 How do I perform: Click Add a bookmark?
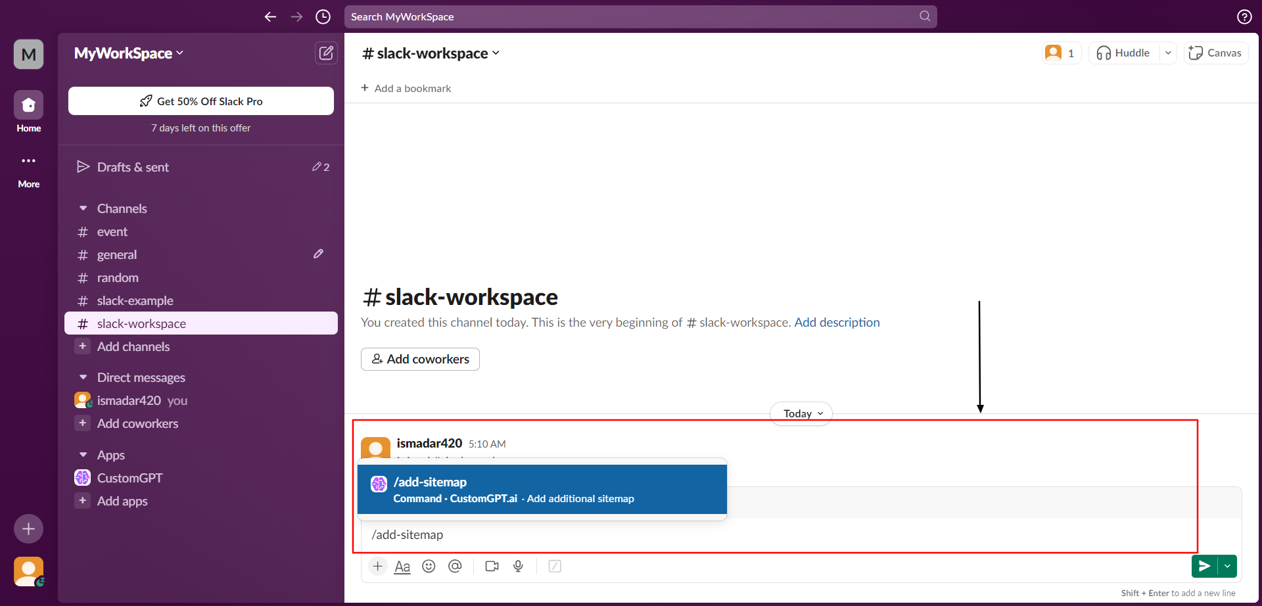pos(406,88)
